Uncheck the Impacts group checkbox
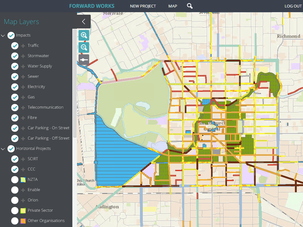Screen dimensions: 303x227 point(11,35)
